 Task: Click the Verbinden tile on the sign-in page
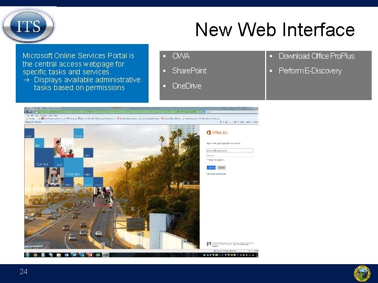pyautogui.click(x=73, y=168)
